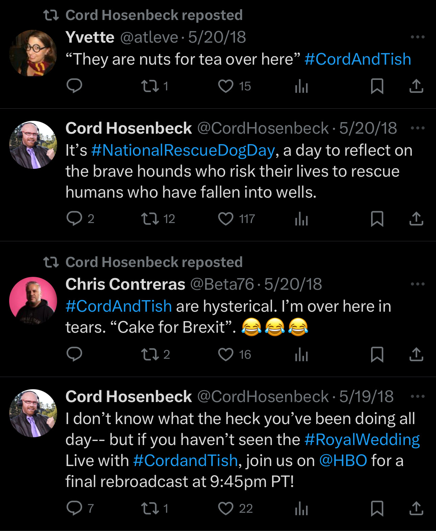This screenshot has height=531, width=436.
Task: Like Chris Contreras's hysterical tweet
Action: pos(226,354)
